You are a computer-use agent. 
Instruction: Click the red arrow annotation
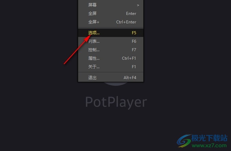click(x=77, y=50)
